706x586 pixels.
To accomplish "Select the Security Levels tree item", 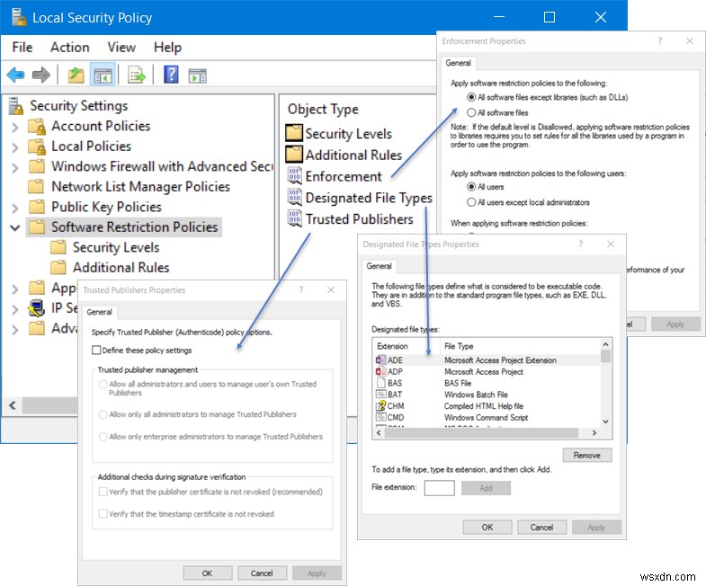I will pyautogui.click(x=116, y=247).
